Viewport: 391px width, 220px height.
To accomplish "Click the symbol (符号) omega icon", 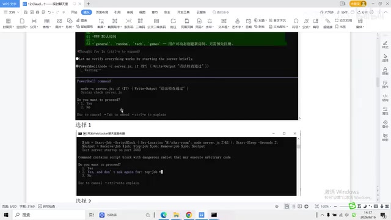I will pyautogui.click(x=296, y=21).
